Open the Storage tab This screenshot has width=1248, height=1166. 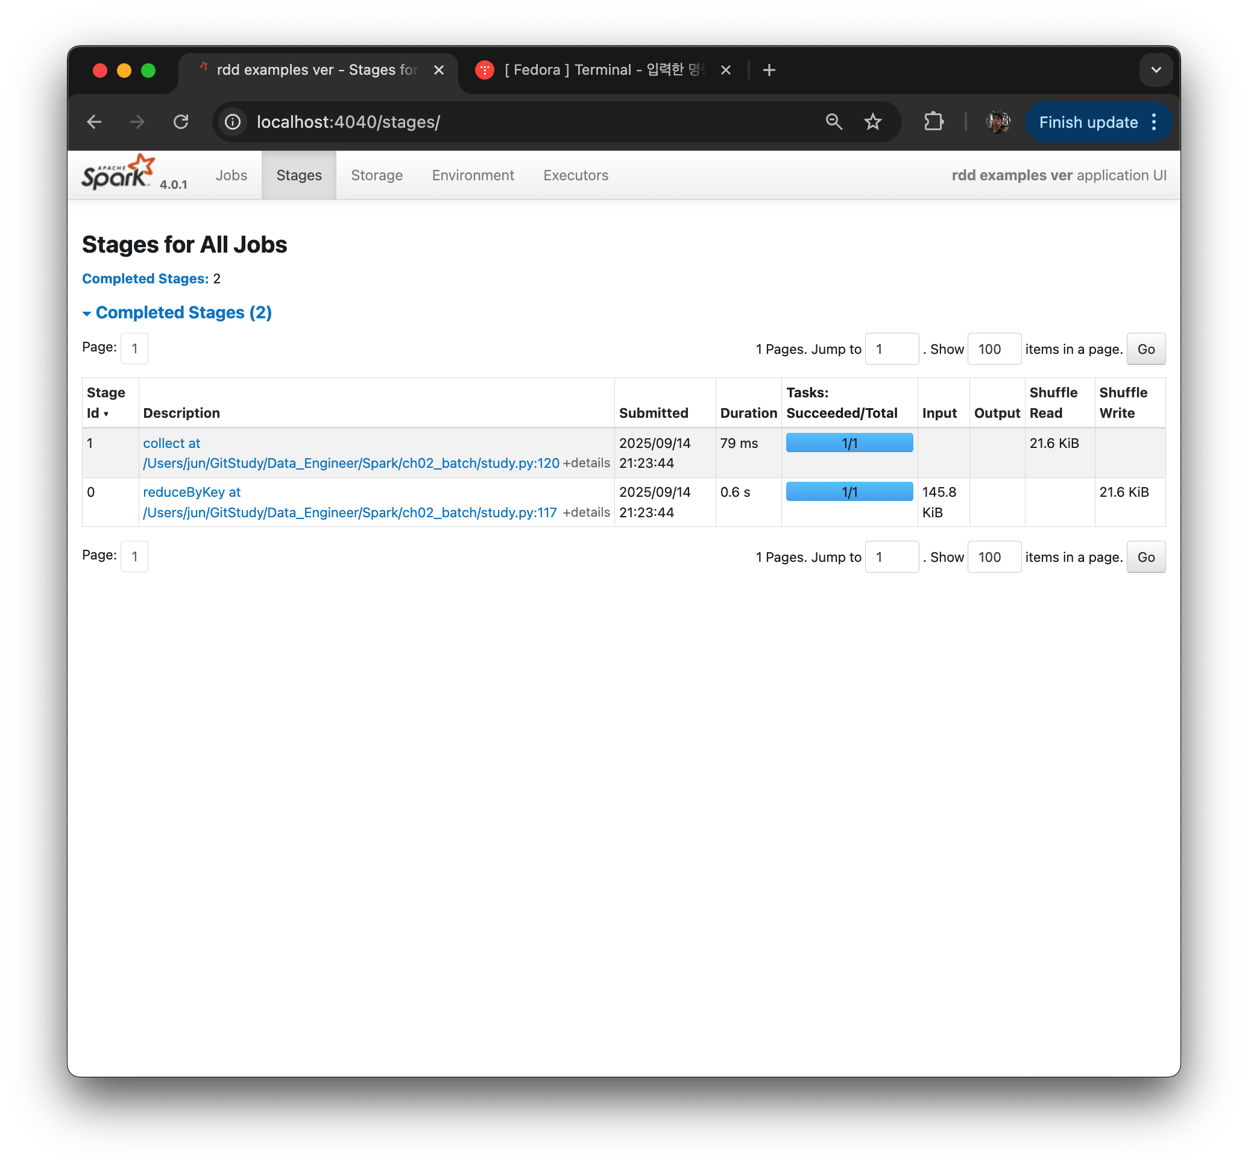point(377,175)
